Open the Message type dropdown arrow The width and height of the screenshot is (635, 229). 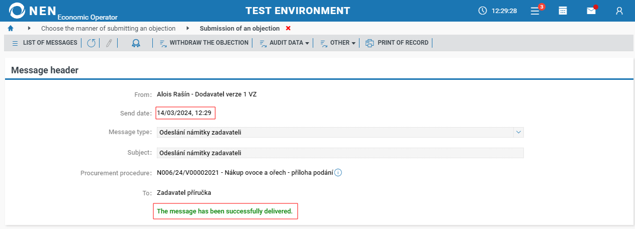pyautogui.click(x=518, y=132)
